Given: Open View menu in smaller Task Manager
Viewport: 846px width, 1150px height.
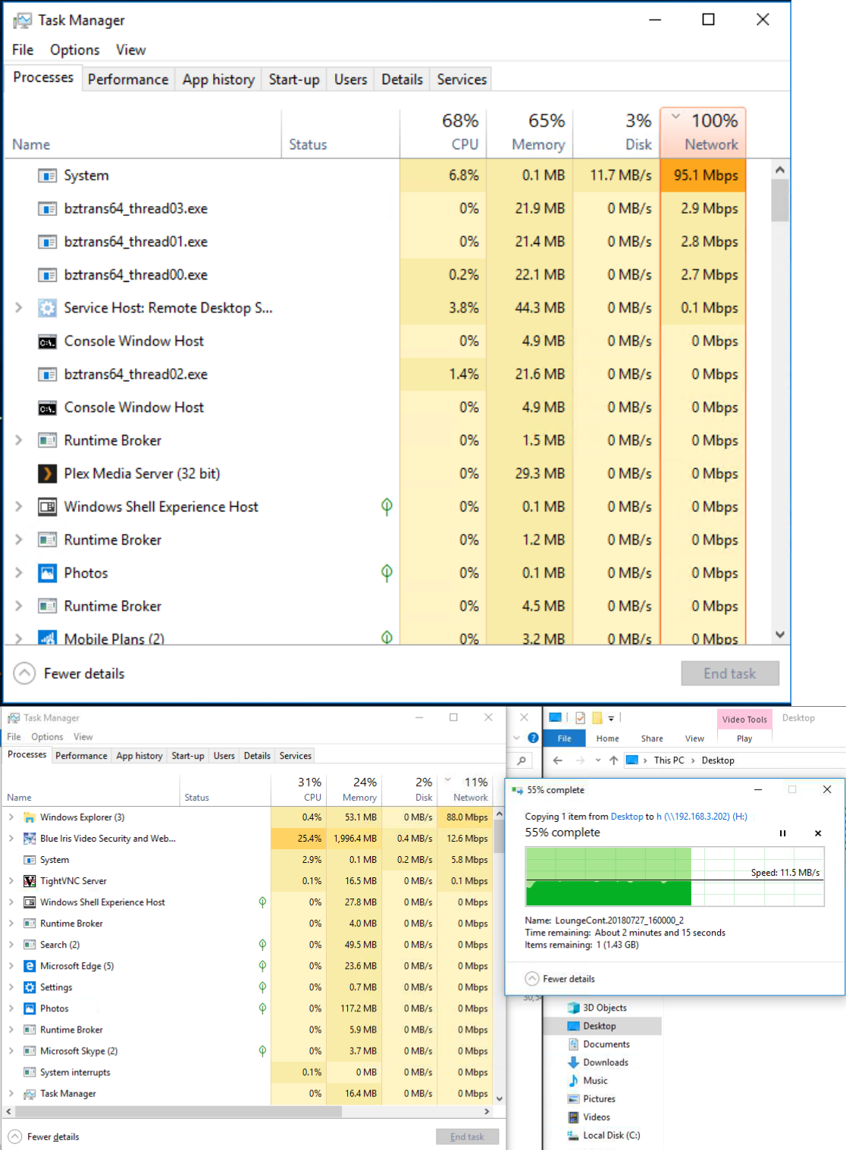Looking at the screenshot, I should 83,737.
